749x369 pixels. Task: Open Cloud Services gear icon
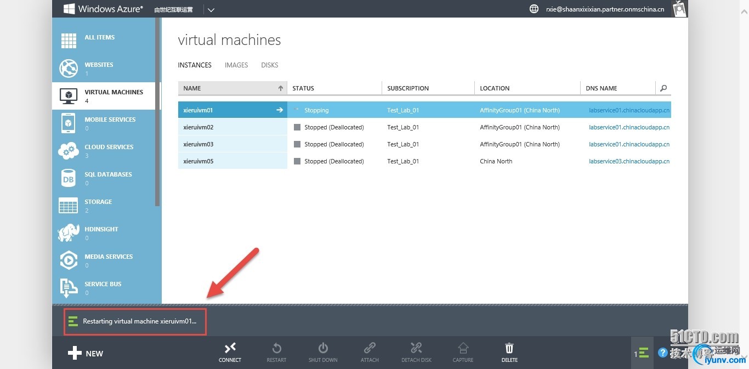point(69,150)
